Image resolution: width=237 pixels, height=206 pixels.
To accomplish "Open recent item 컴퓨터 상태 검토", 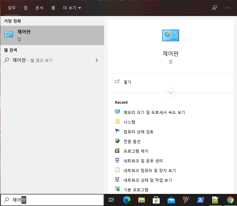I will click(x=139, y=132).
